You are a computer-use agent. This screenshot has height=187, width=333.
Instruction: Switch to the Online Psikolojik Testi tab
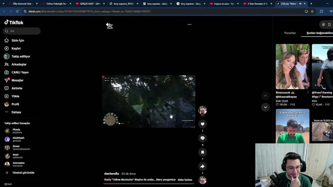pyautogui.click(x=56, y=4)
